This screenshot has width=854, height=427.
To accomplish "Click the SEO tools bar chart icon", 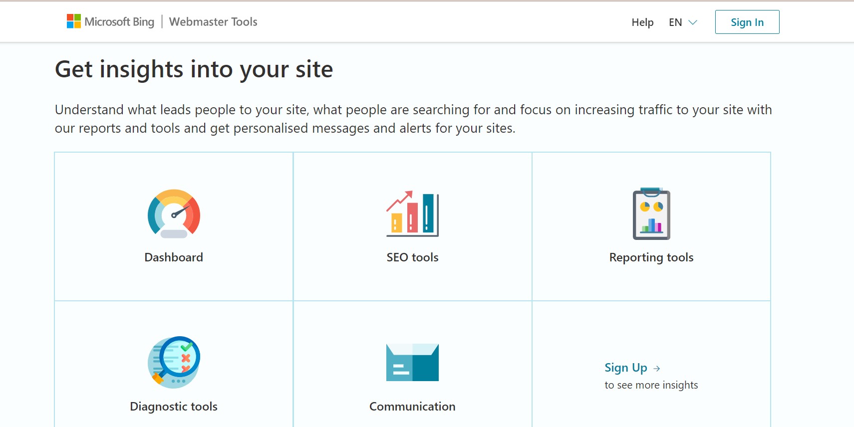I will coord(412,213).
